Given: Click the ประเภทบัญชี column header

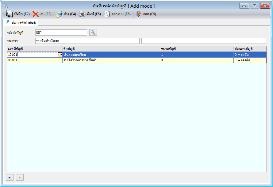Looking at the screenshot, I should [x=250, y=49].
